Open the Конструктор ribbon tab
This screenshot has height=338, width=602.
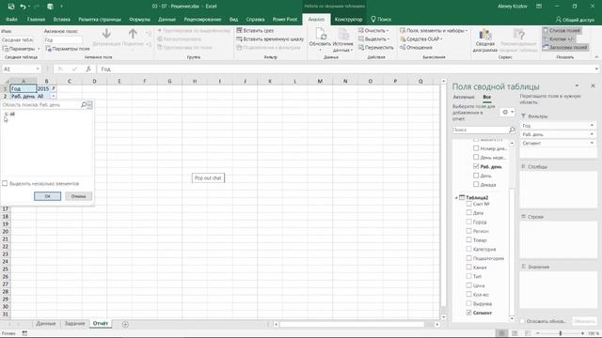348,19
